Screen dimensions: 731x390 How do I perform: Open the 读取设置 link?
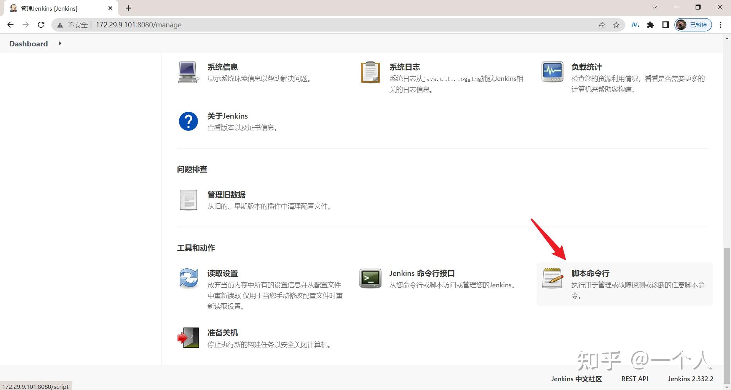coord(223,273)
